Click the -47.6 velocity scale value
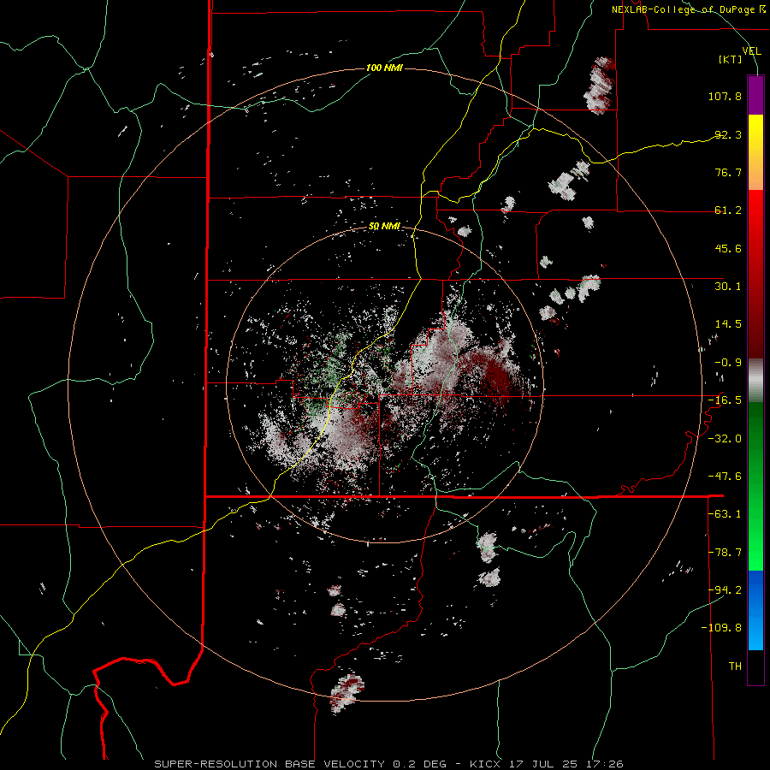 725,477
